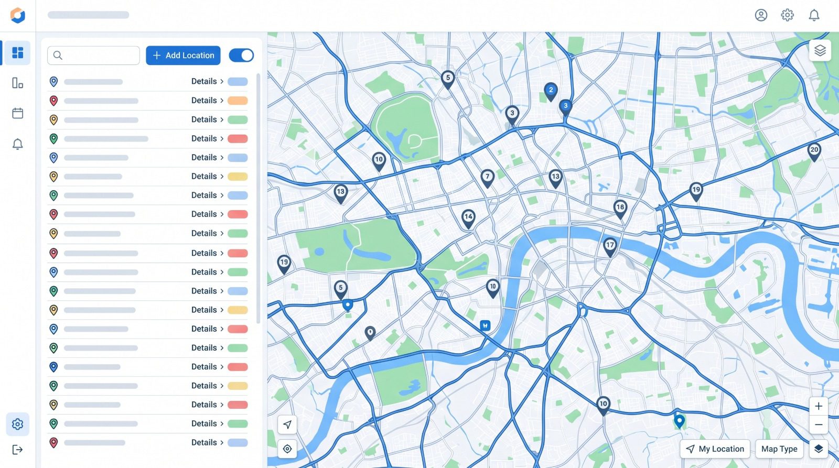Open the outlined layers icon atop the map
This screenshot has width=839, height=468.
820,50
